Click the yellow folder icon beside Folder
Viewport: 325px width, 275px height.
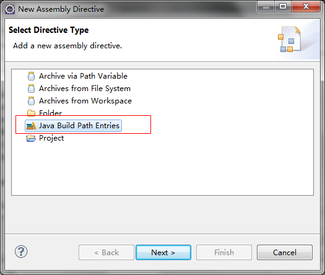click(32, 113)
